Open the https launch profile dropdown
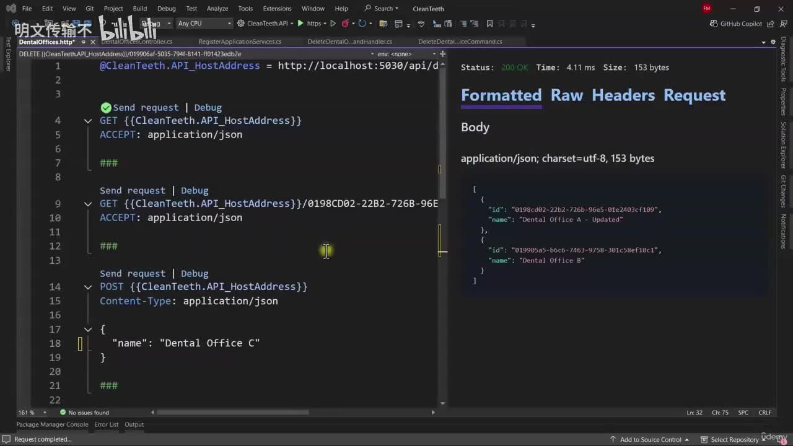 pyautogui.click(x=317, y=24)
